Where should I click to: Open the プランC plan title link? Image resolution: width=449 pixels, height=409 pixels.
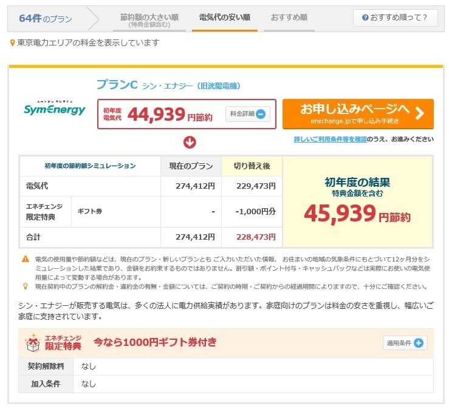click(x=117, y=85)
